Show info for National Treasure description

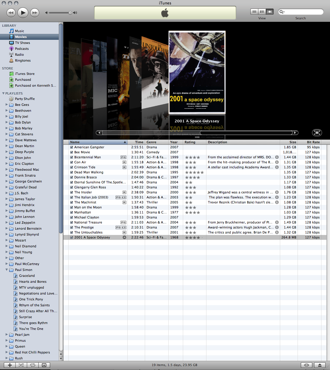[x=277, y=222]
